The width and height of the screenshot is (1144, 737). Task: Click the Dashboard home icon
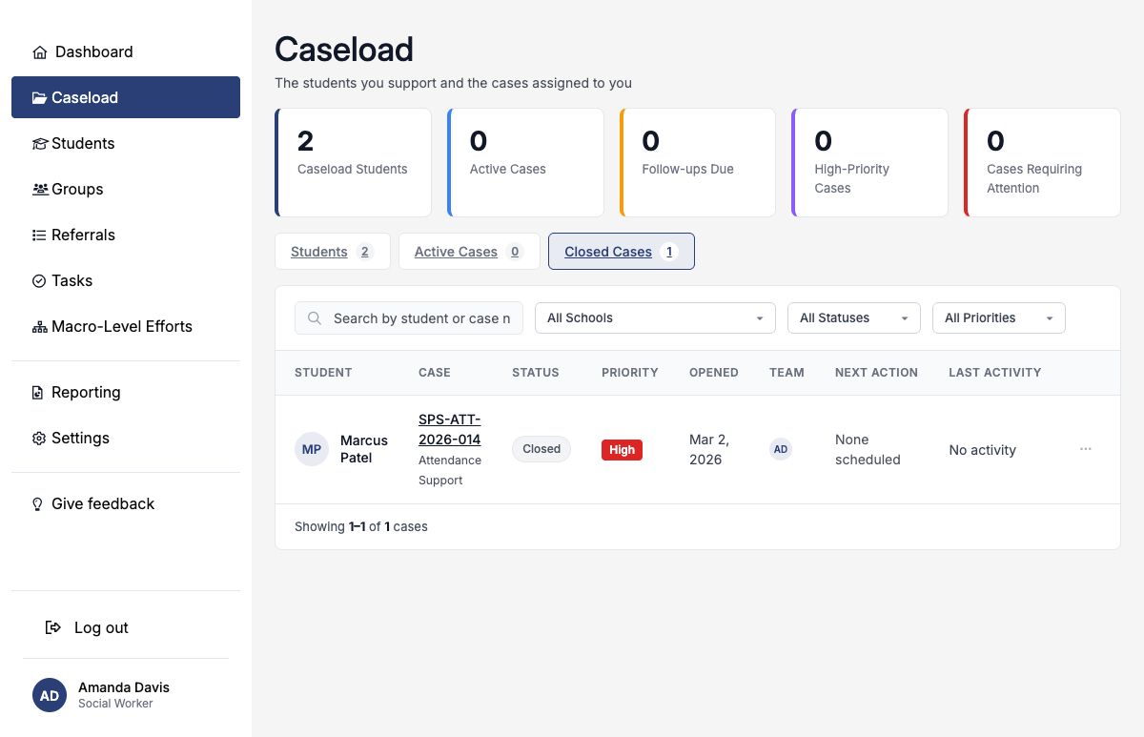tap(39, 52)
